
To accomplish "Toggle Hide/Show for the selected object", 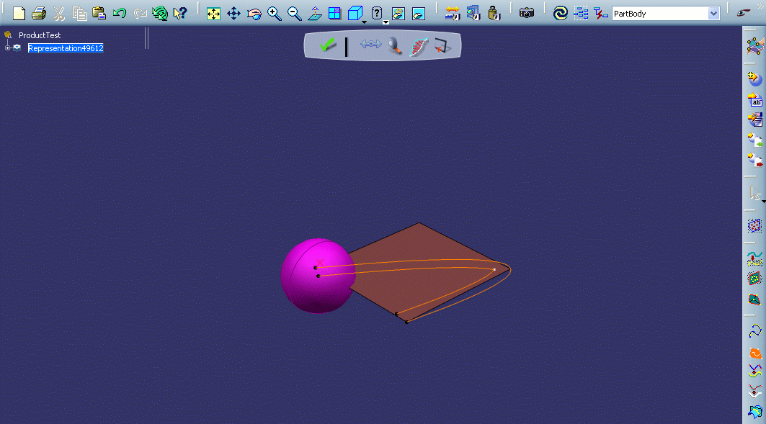I will point(398,13).
